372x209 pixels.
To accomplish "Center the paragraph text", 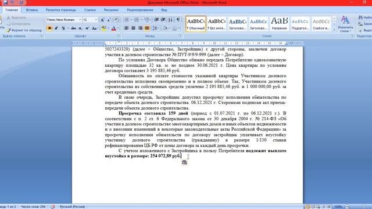I will point(133,28).
